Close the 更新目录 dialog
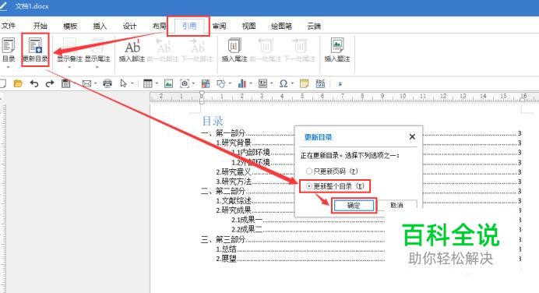This screenshot has width=539, height=293. coord(412,136)
